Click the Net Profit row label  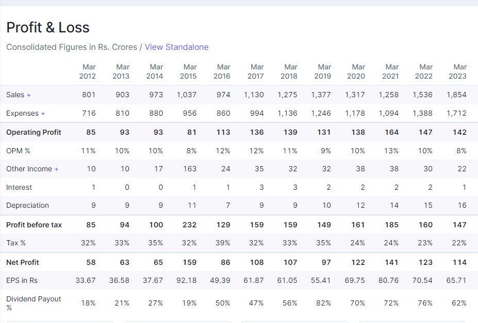[x=23, y=262]
